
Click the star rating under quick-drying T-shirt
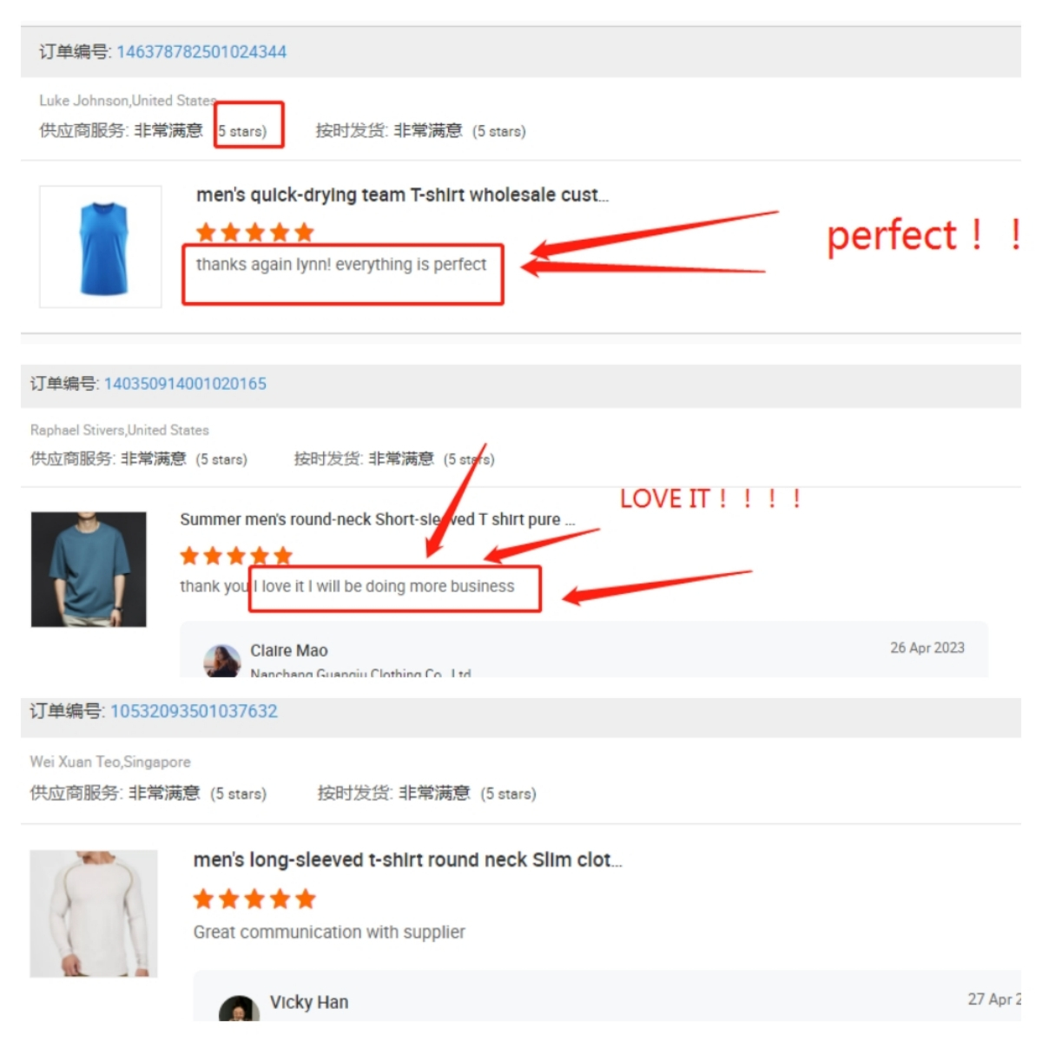(x=255, y=232)
